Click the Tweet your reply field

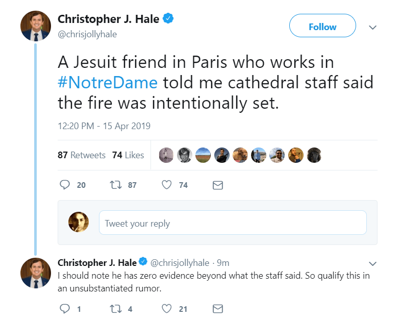click(233, 223)
